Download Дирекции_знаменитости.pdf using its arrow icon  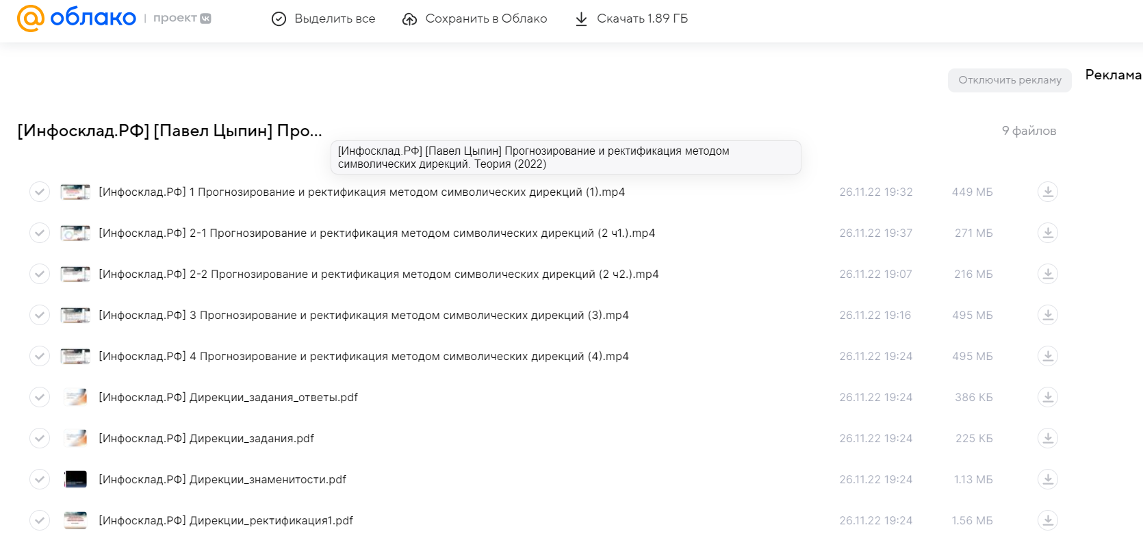(1047, 479)
